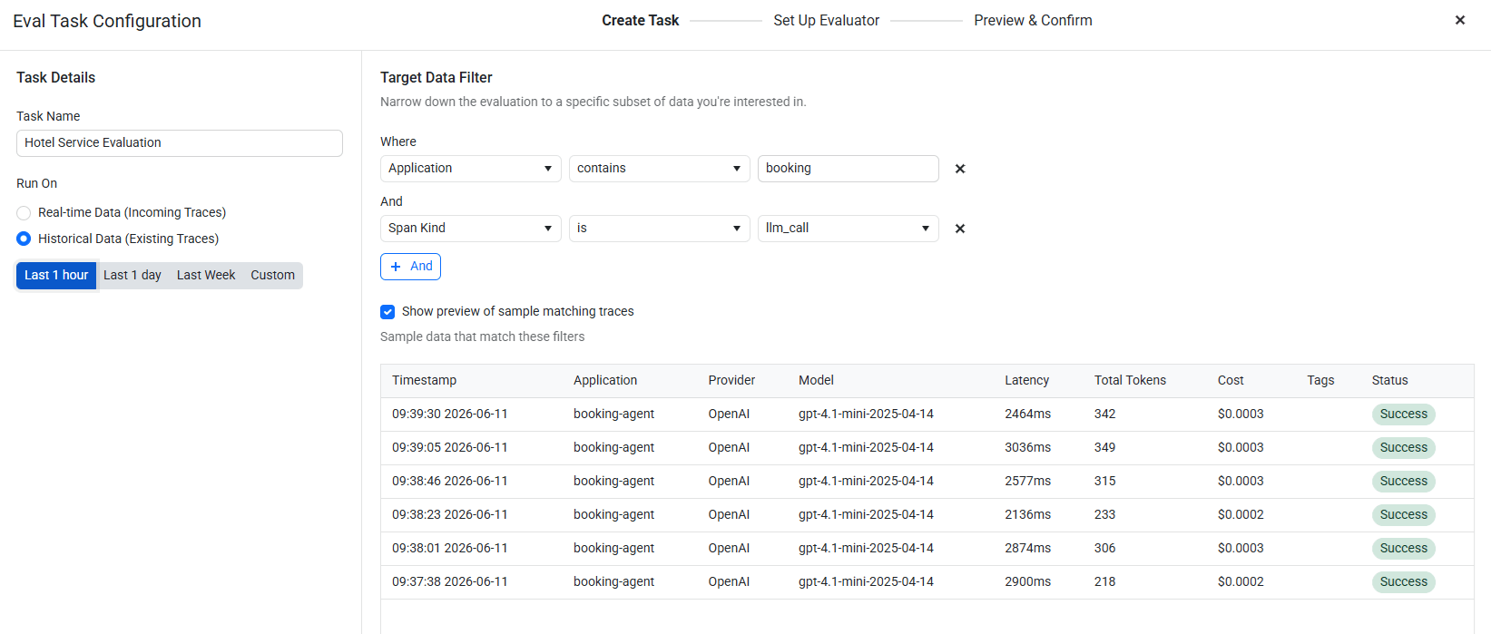Click timestamp 09:38:23 2026-06-11
Screen dimensions: 1491x634
tap(450, 515)
